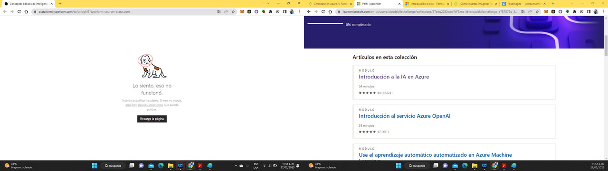The width and height of the screenshot is (608, 171).
Task: Click the 0% completado progress bar
Action: pos(325,23)
